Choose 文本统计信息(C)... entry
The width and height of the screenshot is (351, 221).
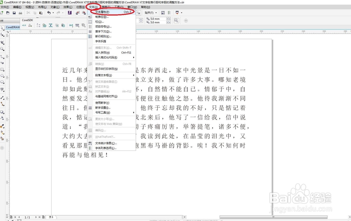[112, 143]
